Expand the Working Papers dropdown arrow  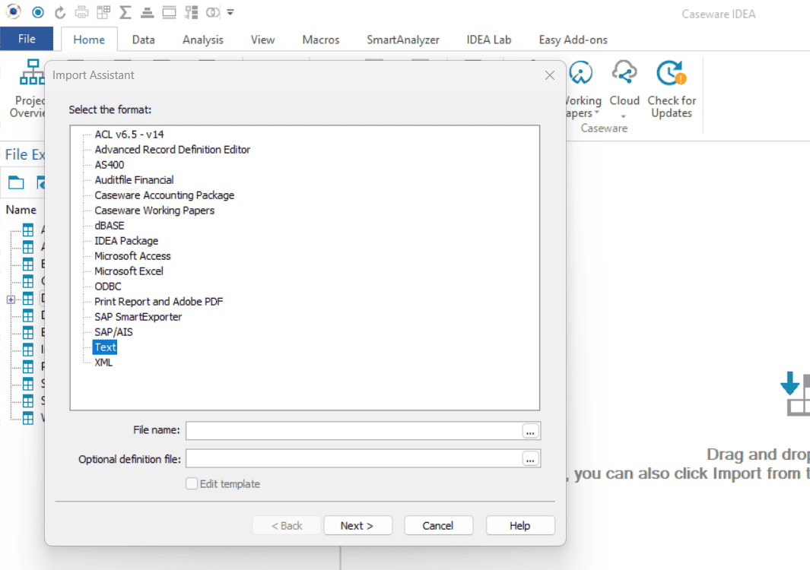[x=596, y=112]
